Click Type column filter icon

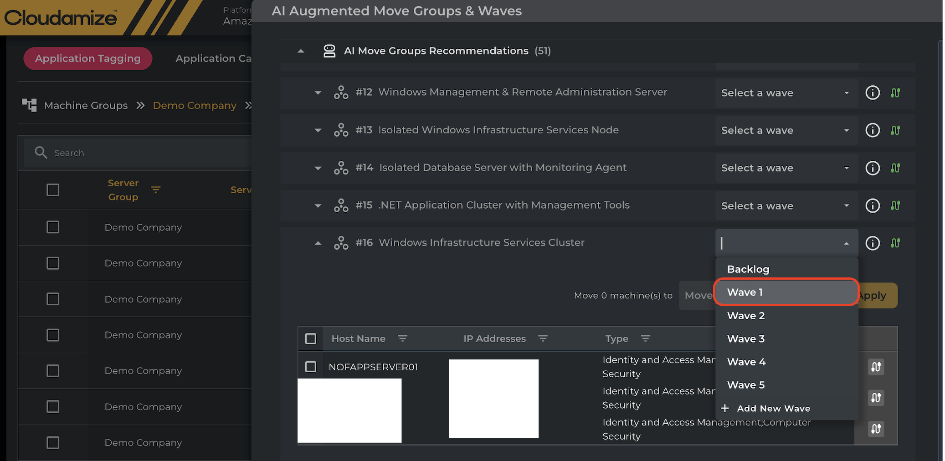coord(645,338)
